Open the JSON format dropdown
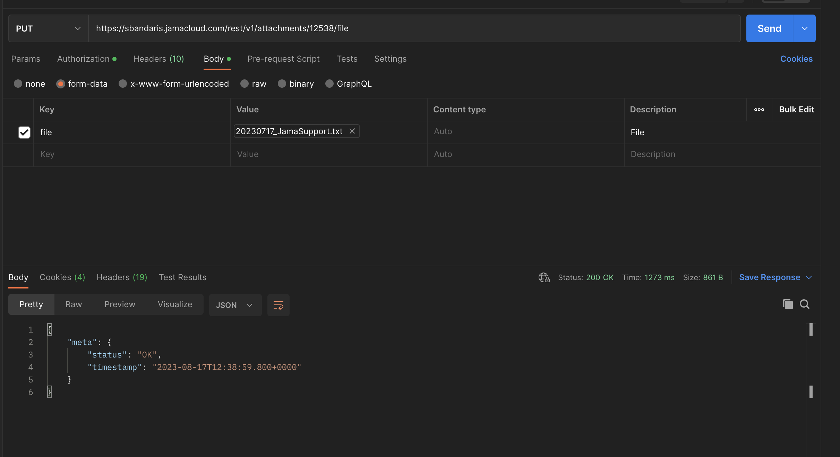 [235, 305]
